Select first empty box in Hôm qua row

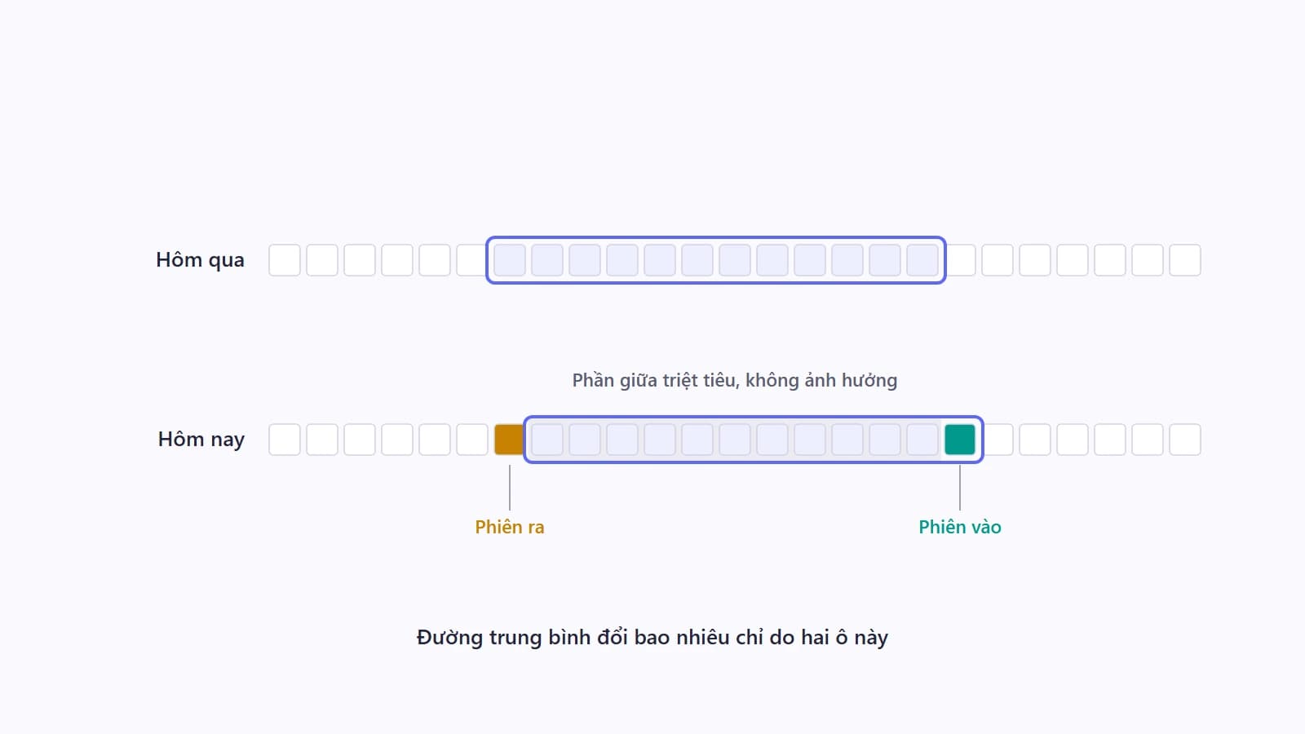(285, 260)
